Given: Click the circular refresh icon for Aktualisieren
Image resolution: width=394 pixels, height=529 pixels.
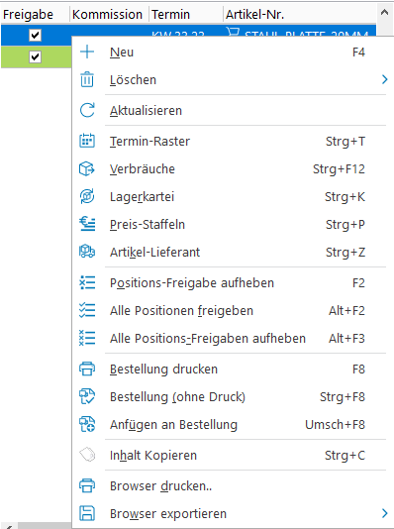Looking at the screenshot, I should pos(87,110).
